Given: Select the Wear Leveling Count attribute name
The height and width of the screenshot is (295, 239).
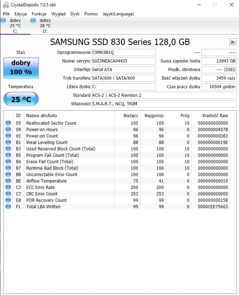Looking at the screenshot, I should coord(47,142).
